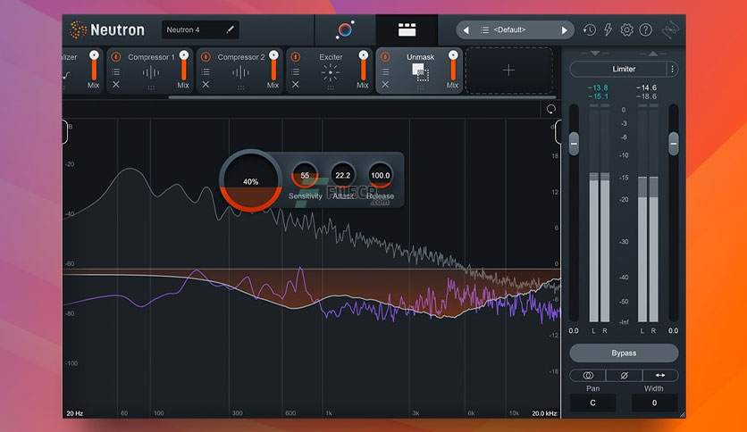Image resolution: width=747 pixels, height=432 pixels.
Task: Go to the previous preset arrow
Action: tap(466, 30)
